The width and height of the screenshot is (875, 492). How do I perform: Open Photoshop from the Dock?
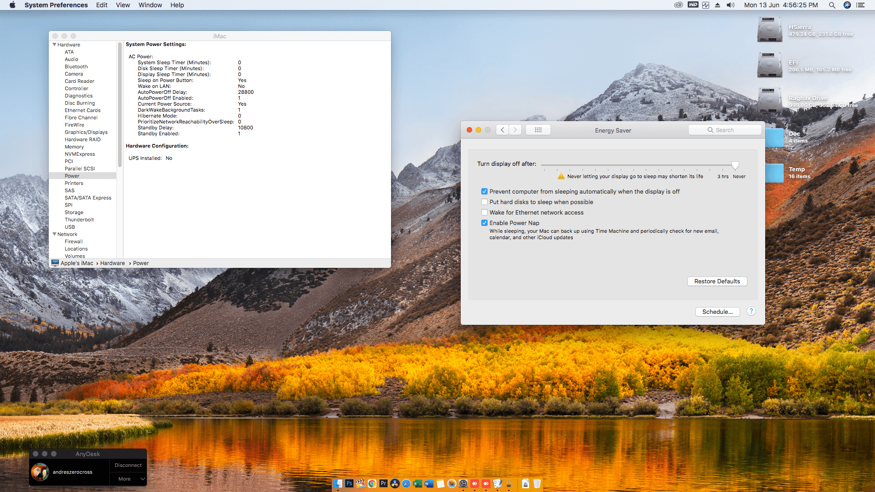pos(349,483)
